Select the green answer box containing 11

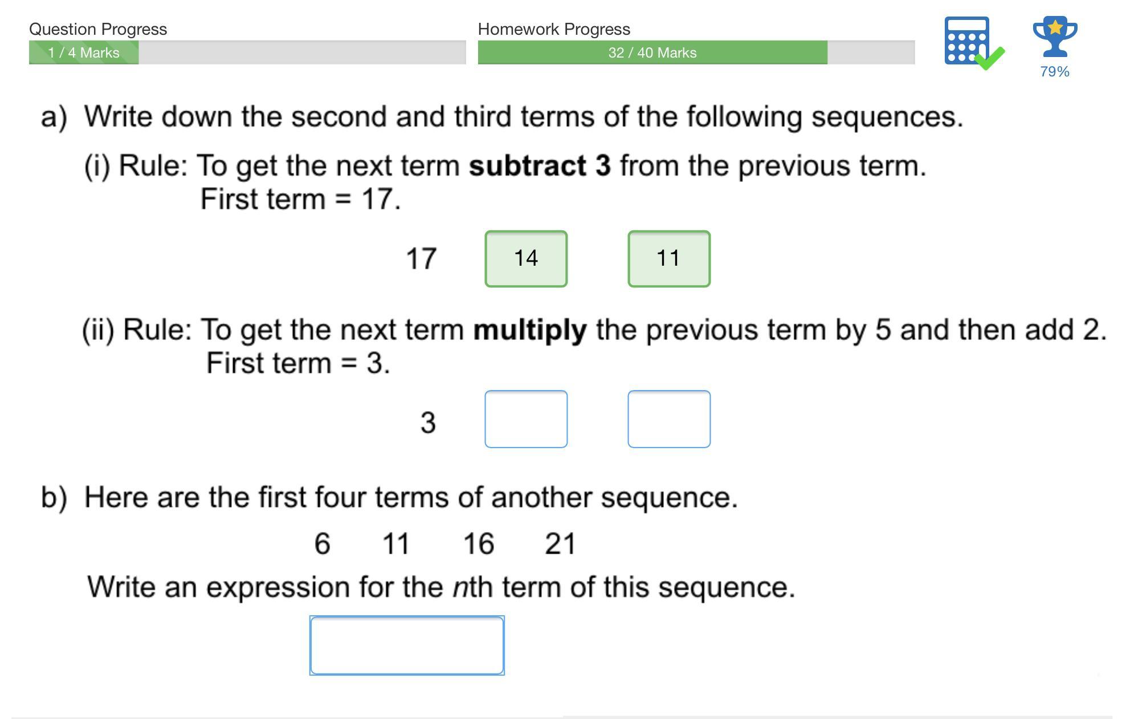click(668, 258)
